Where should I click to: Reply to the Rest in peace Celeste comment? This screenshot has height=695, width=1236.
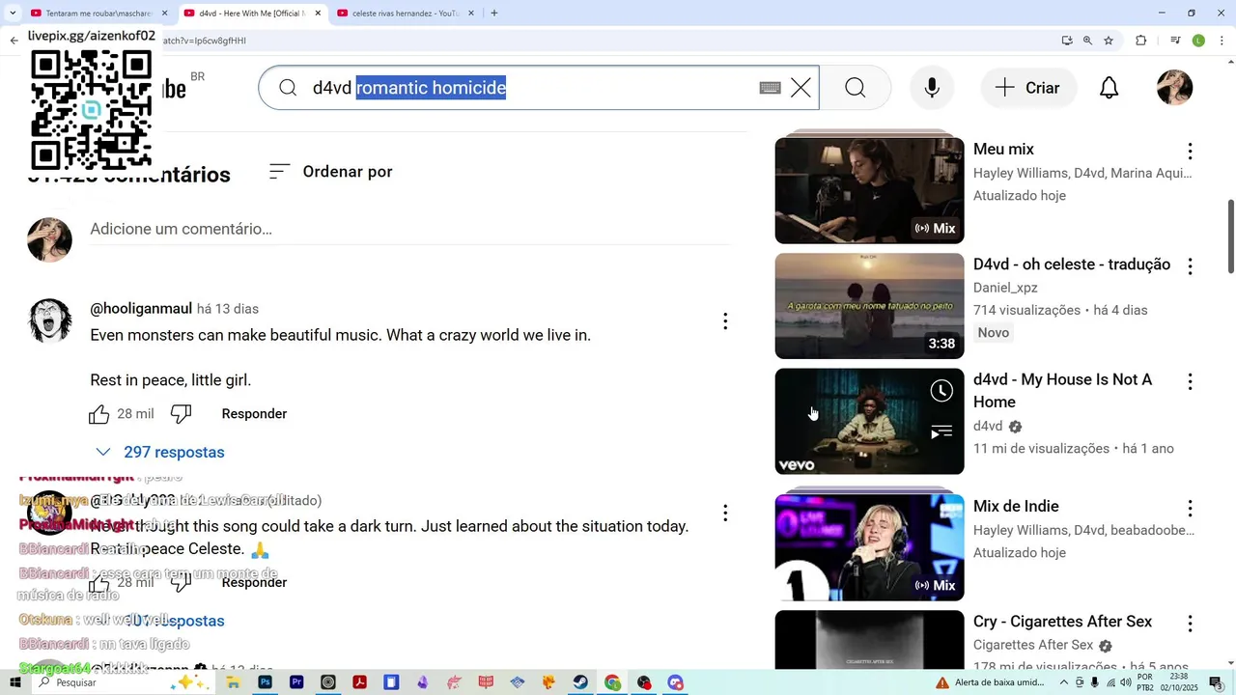254,583
